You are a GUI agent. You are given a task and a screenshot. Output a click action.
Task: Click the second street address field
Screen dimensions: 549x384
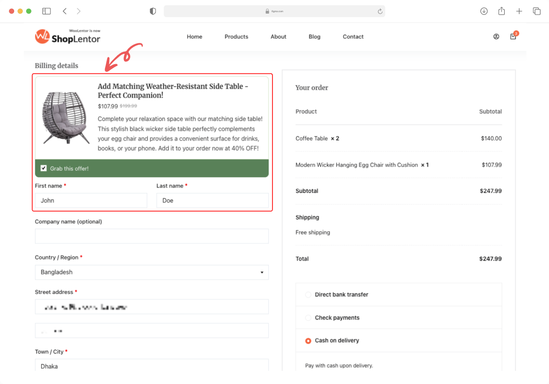pos(152,331)
